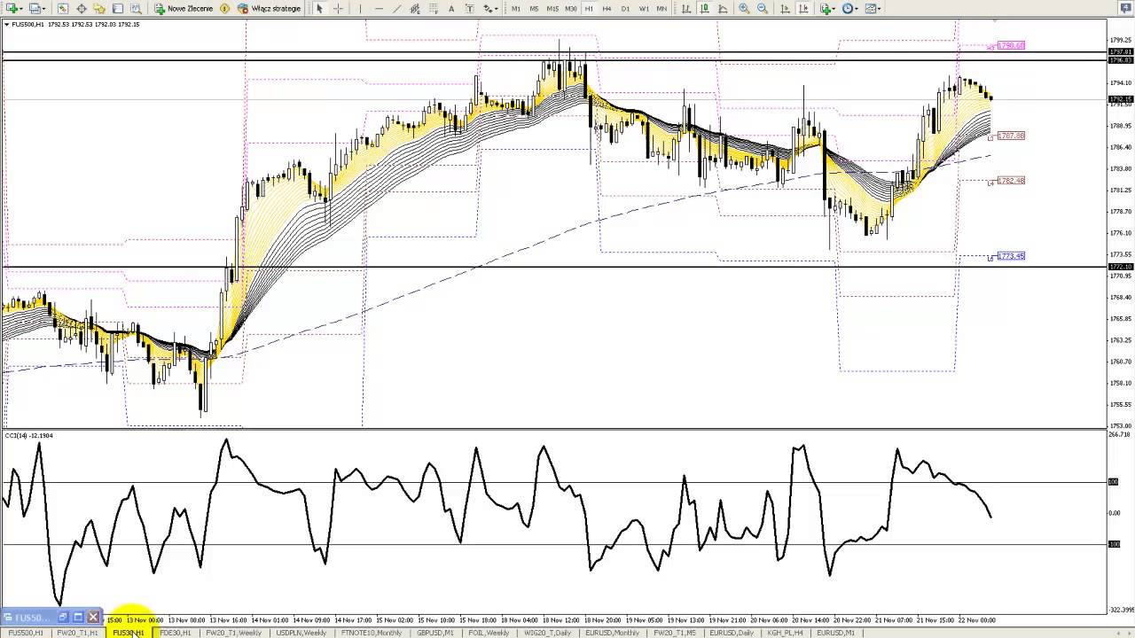Toggle the Data Window crosshair-circle icon
The image size is (1135, 638).
pyautogui.click(x=82, y=8)
